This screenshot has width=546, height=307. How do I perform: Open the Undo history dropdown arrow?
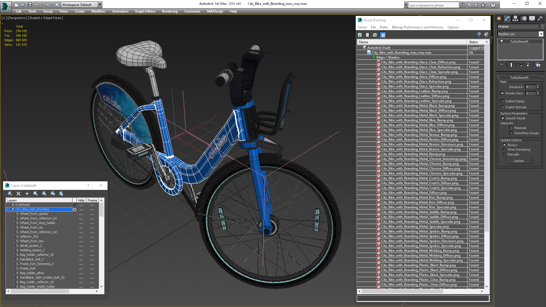pos(42,5)
